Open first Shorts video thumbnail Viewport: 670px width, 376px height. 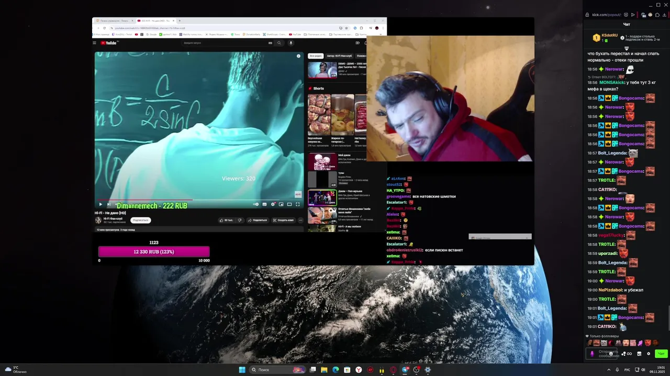[319, 114]
